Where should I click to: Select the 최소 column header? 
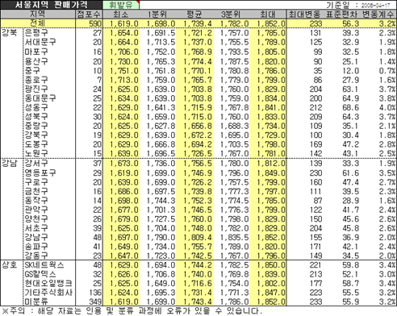[x=120, y=15]
